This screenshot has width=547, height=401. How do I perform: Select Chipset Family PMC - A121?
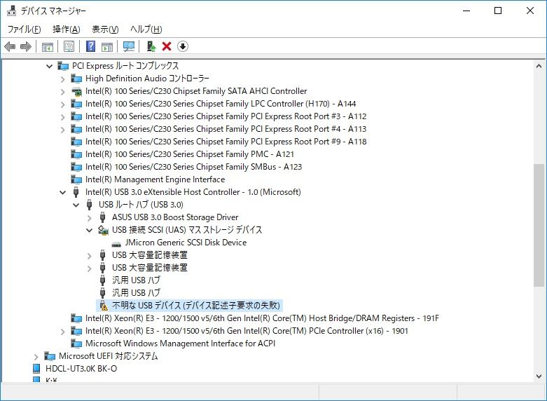pyautogui.click(x=190, y=154)
